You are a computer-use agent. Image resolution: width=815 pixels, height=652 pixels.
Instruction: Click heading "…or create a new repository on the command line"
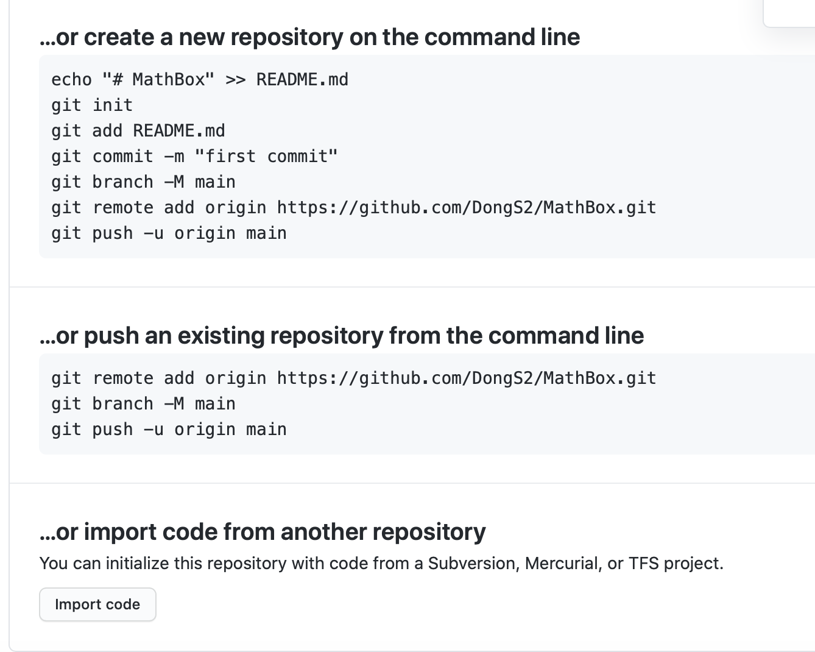tap(310, 37)
